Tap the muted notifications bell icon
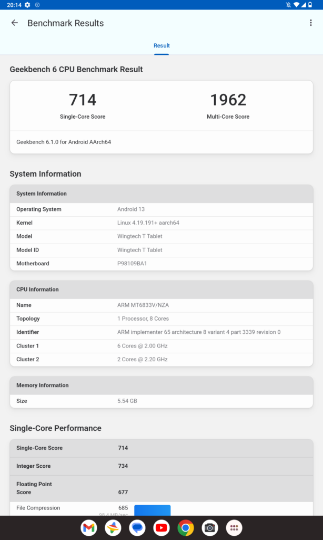Viewport: 323px width, 540px height. point(288,5)
